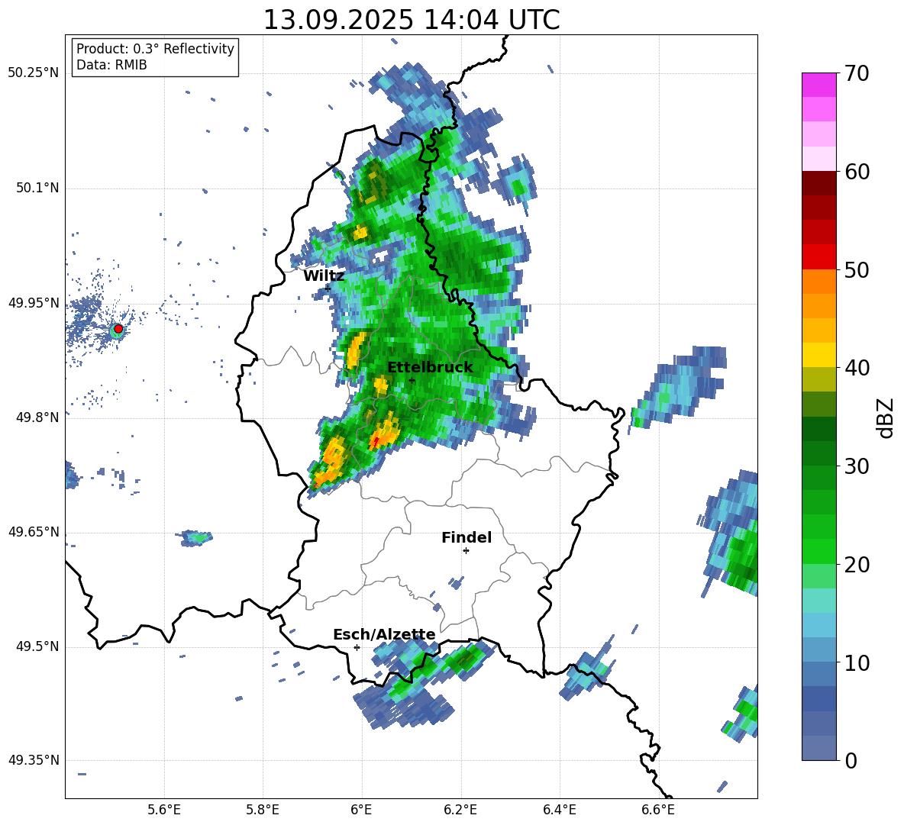Click the Data: RMIB label
The height and width of the screenshot is (825, 904).
[111, 65]
